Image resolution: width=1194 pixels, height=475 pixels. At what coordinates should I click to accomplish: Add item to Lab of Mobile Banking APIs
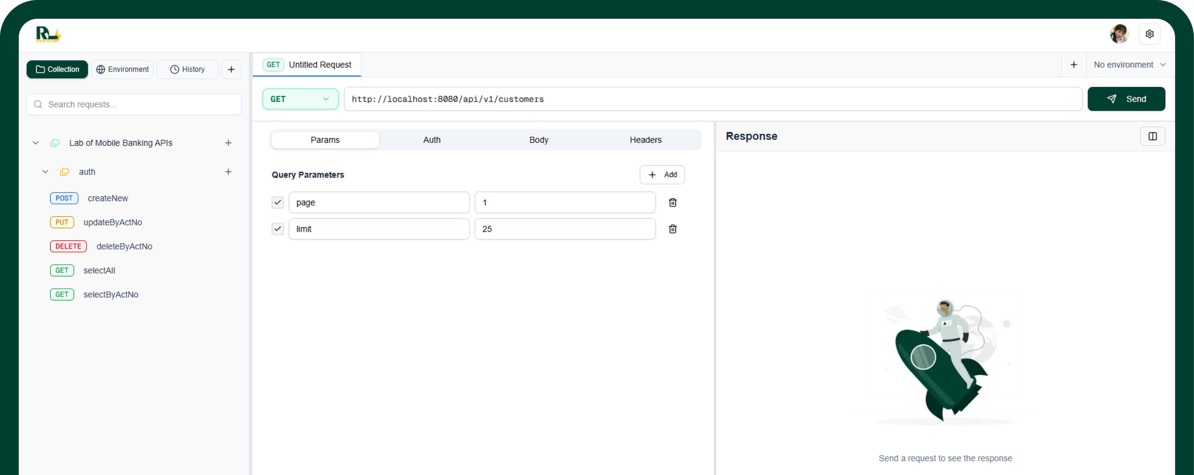pos(228,143)
